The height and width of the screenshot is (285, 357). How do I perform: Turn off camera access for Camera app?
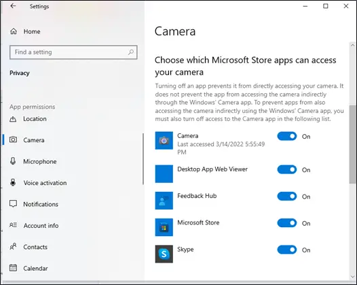(x=287, y=136)
